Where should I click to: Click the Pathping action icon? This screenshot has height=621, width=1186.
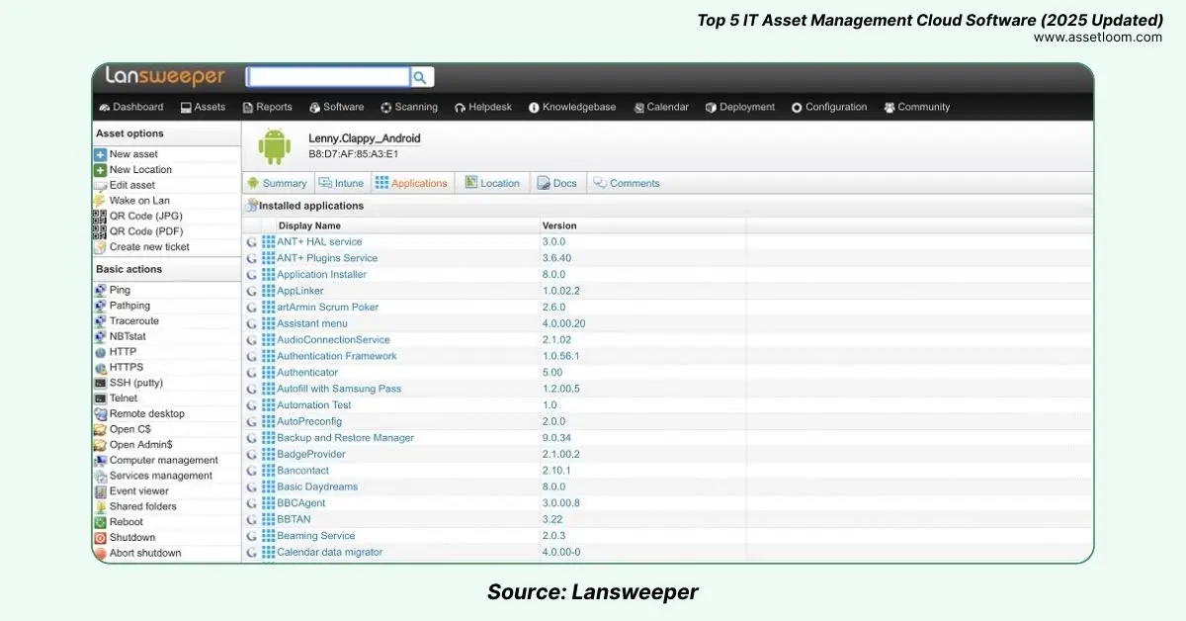click(x=100, y=306)
